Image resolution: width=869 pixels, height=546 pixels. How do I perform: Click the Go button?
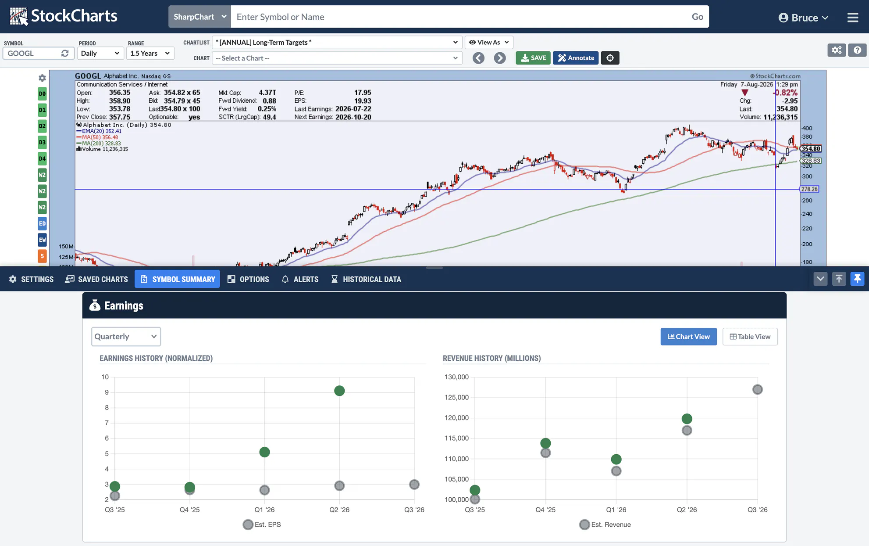697,17
